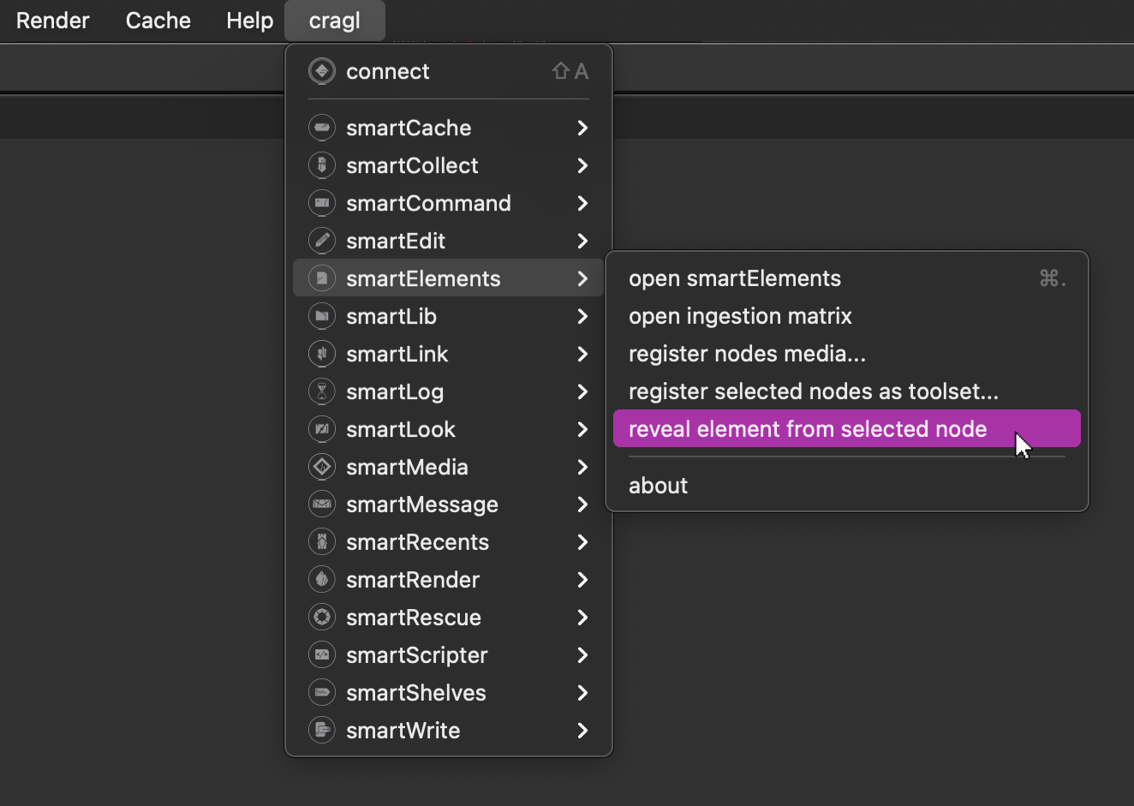Click the smartCollect icon
Image resolution: width=1134 pixels, height=806 pixels.
click(x=322, y=165)
